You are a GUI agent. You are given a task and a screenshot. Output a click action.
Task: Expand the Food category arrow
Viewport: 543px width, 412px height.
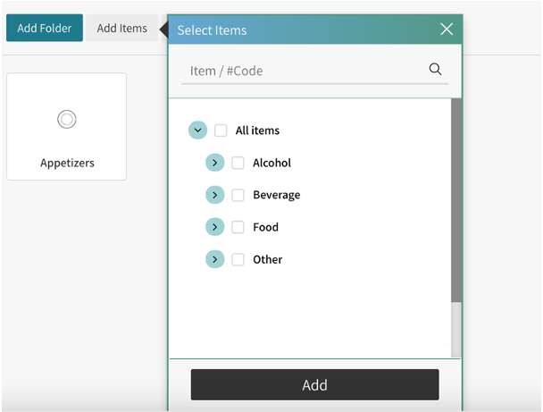[x=214, y=227]
